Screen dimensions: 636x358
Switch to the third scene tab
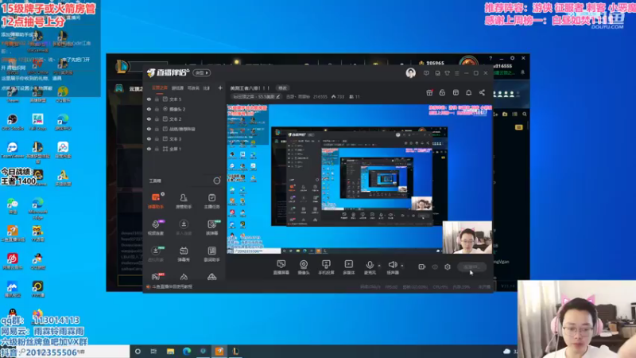pos(193,88)
